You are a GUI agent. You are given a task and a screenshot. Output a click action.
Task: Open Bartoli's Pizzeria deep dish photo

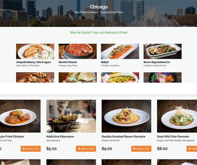(78, 51)
